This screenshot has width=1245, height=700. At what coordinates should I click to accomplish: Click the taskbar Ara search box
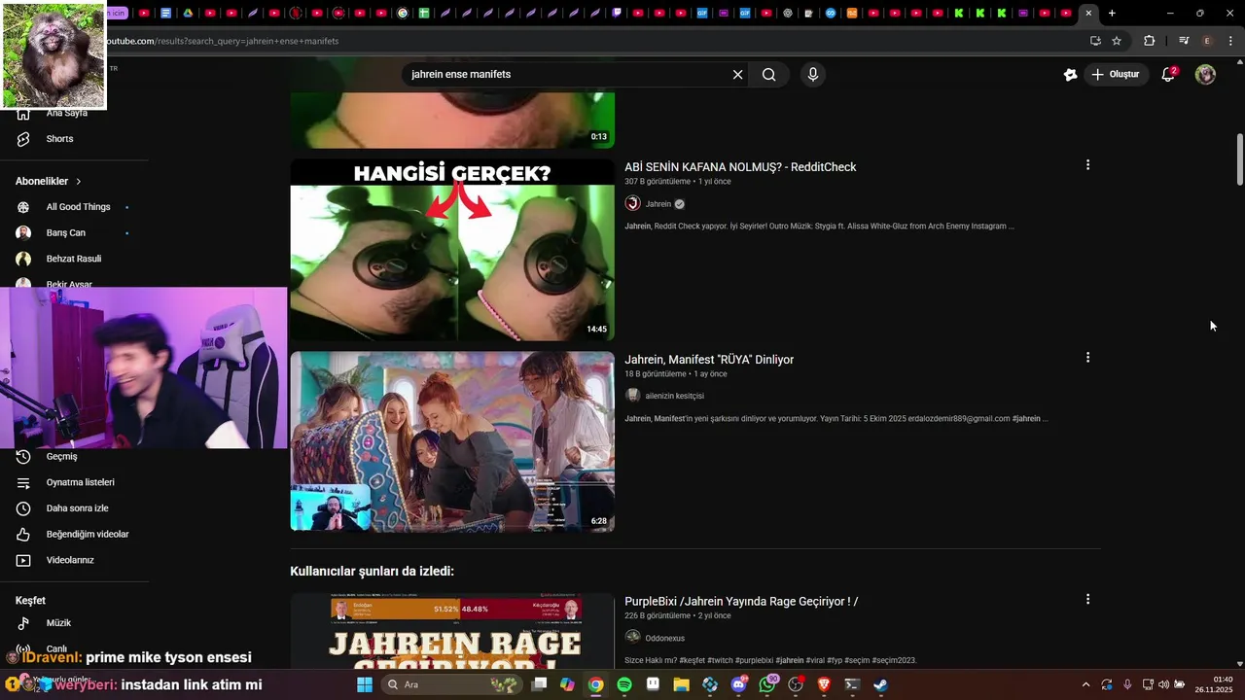(450, 684)
